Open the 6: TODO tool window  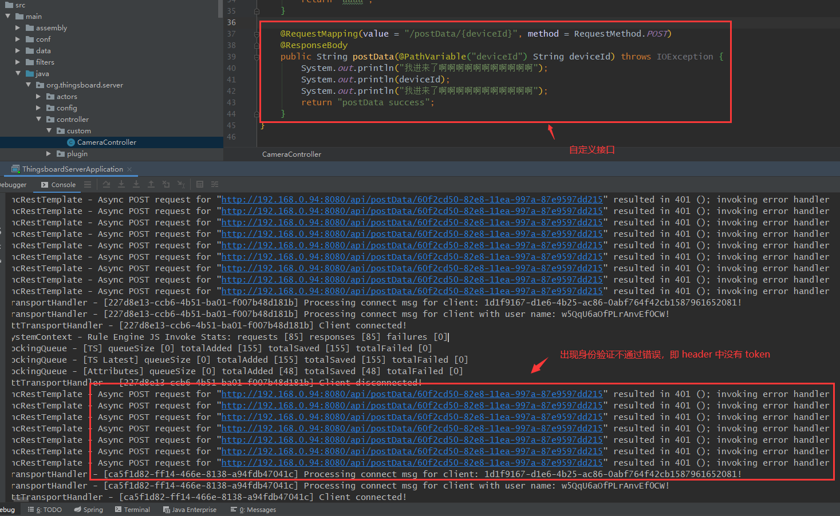click(45, 510)
